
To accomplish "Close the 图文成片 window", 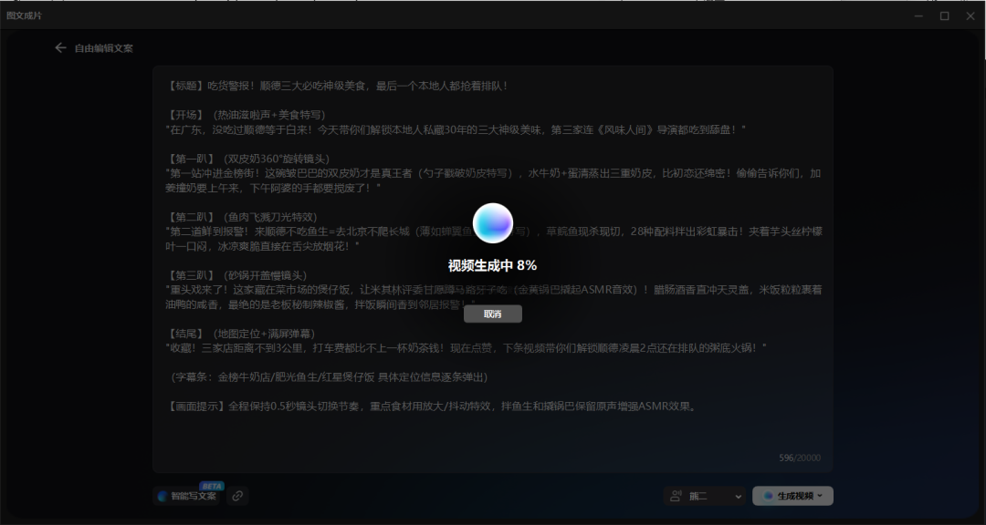I will click(x=970, y=15).
